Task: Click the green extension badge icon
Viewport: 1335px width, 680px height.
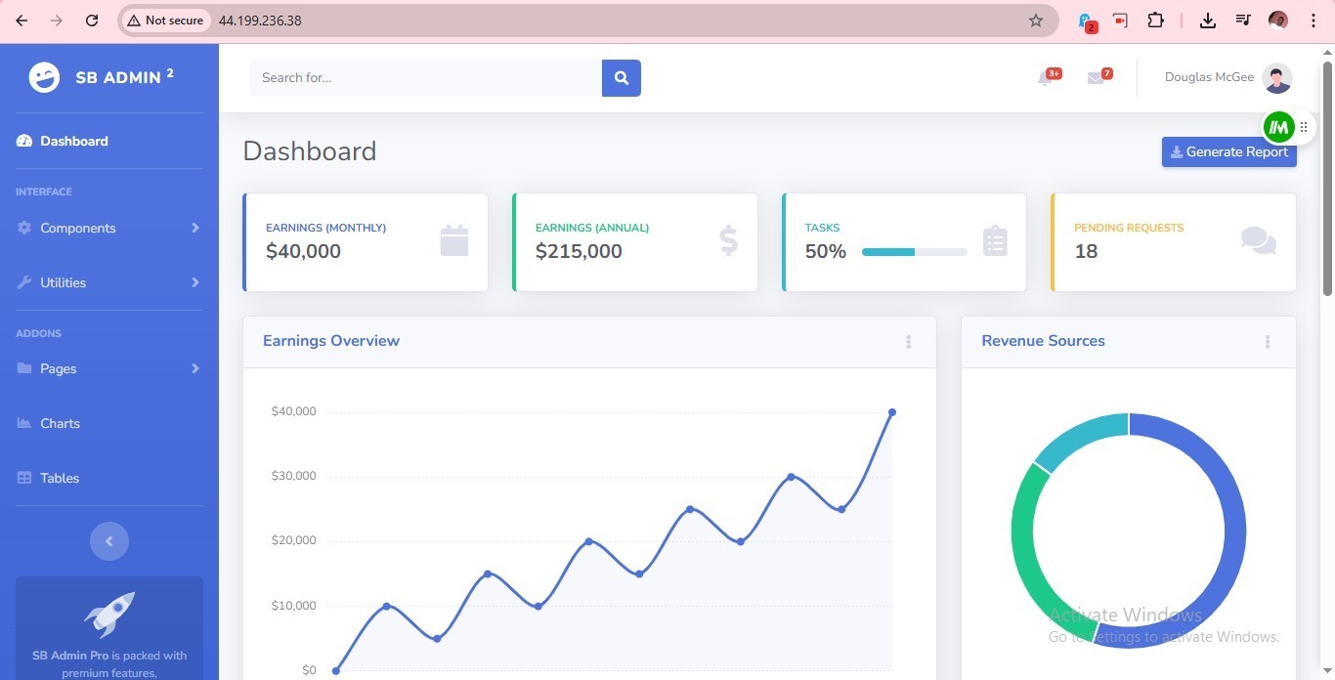Action: [x=1279, y=127]
